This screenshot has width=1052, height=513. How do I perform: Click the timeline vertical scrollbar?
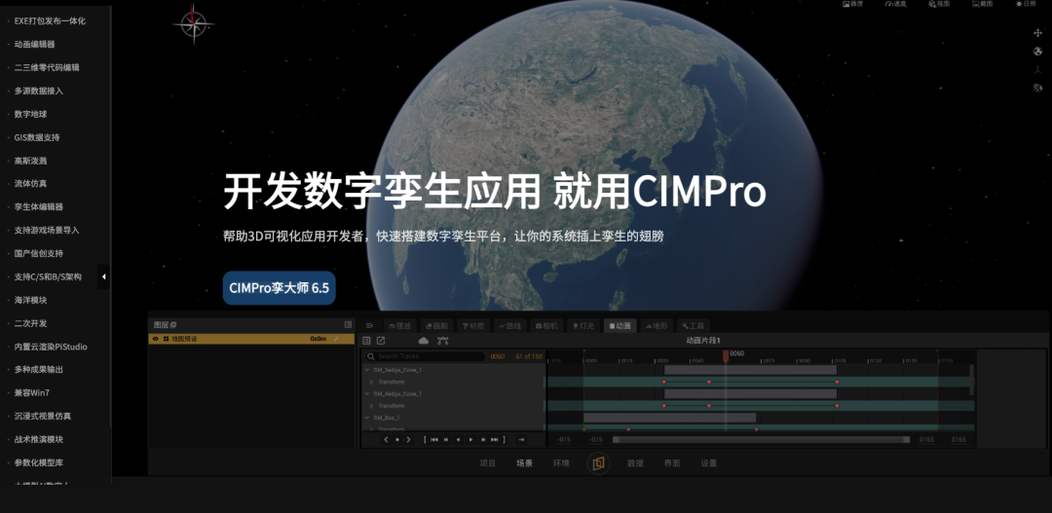pyautogui.click(x=972, y=380)
